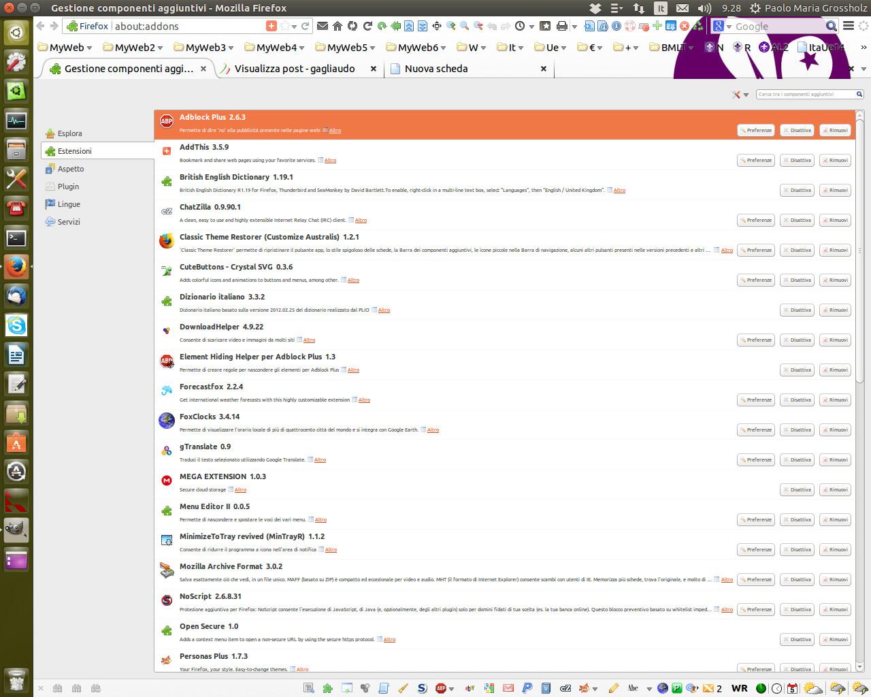Click the red circle X icon in the toolbar
Screen dimensions: 871x697
(x=684, y=26)
